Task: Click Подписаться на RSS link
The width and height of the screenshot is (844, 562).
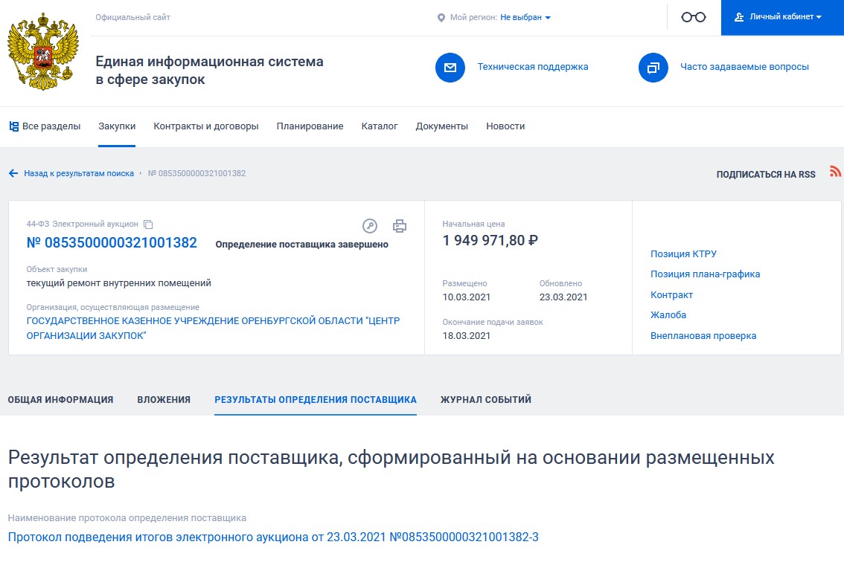Action: (765, 174)
